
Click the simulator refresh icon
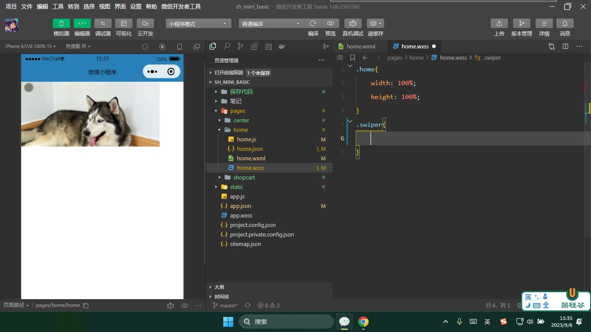[145, 47]
